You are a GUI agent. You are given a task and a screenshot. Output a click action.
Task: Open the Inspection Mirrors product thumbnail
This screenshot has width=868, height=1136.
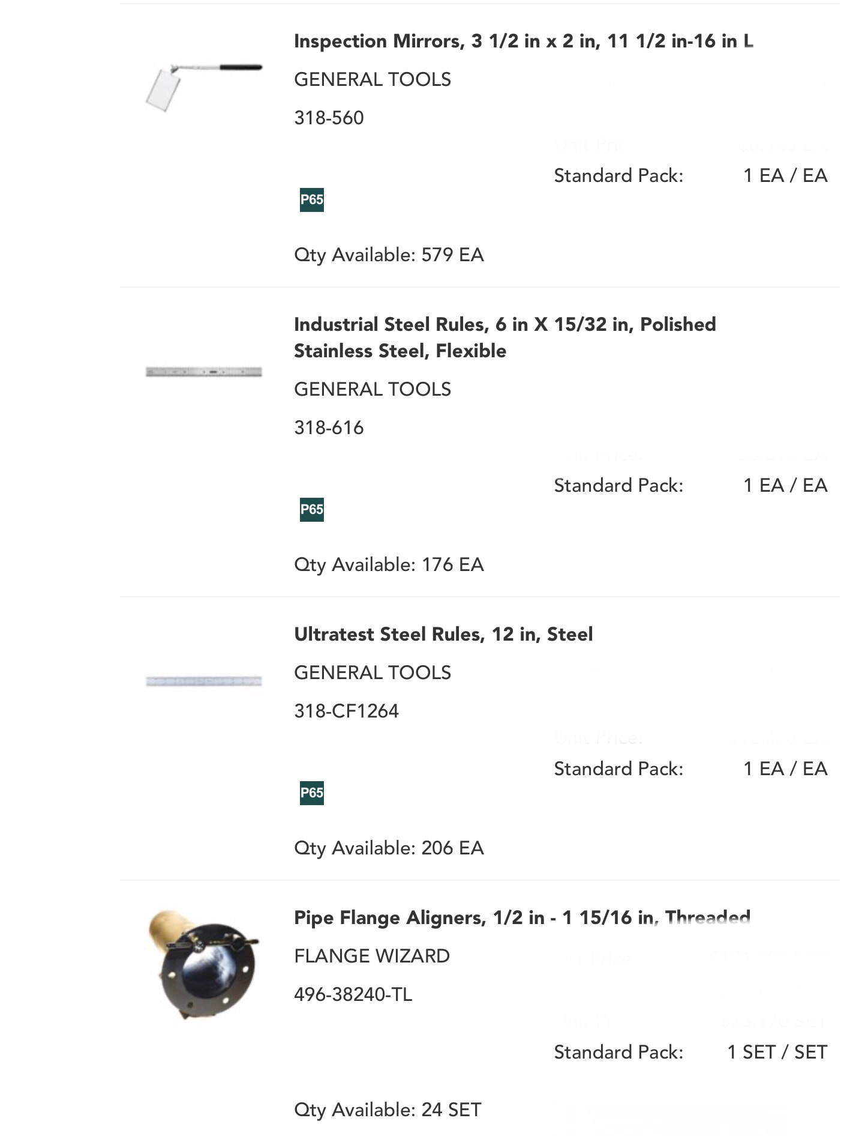pyautogui.click(x=204, y=87)
